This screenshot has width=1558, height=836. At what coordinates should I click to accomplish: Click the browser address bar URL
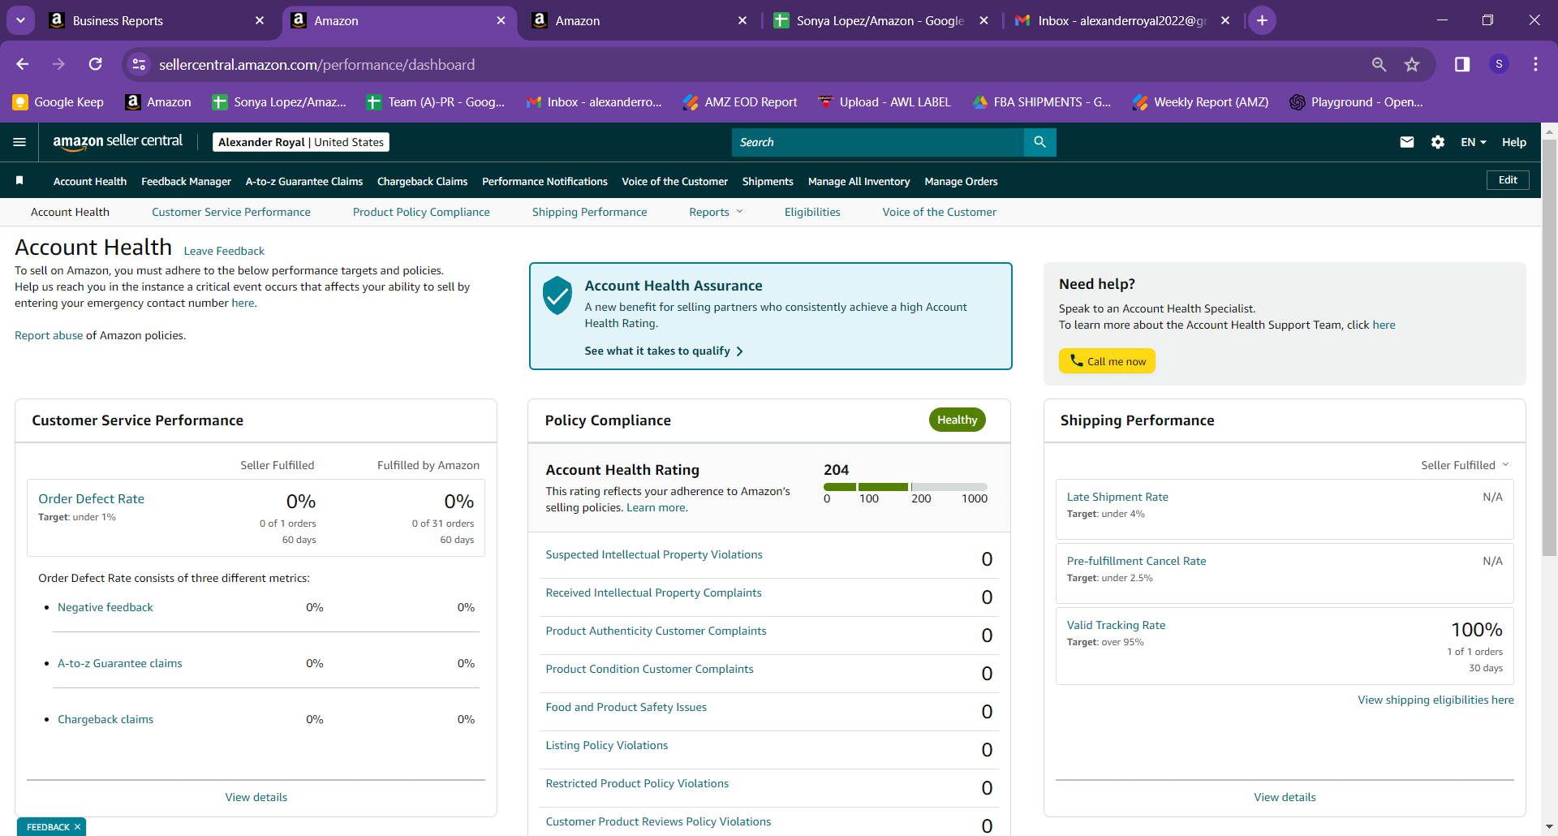[316, 64]
